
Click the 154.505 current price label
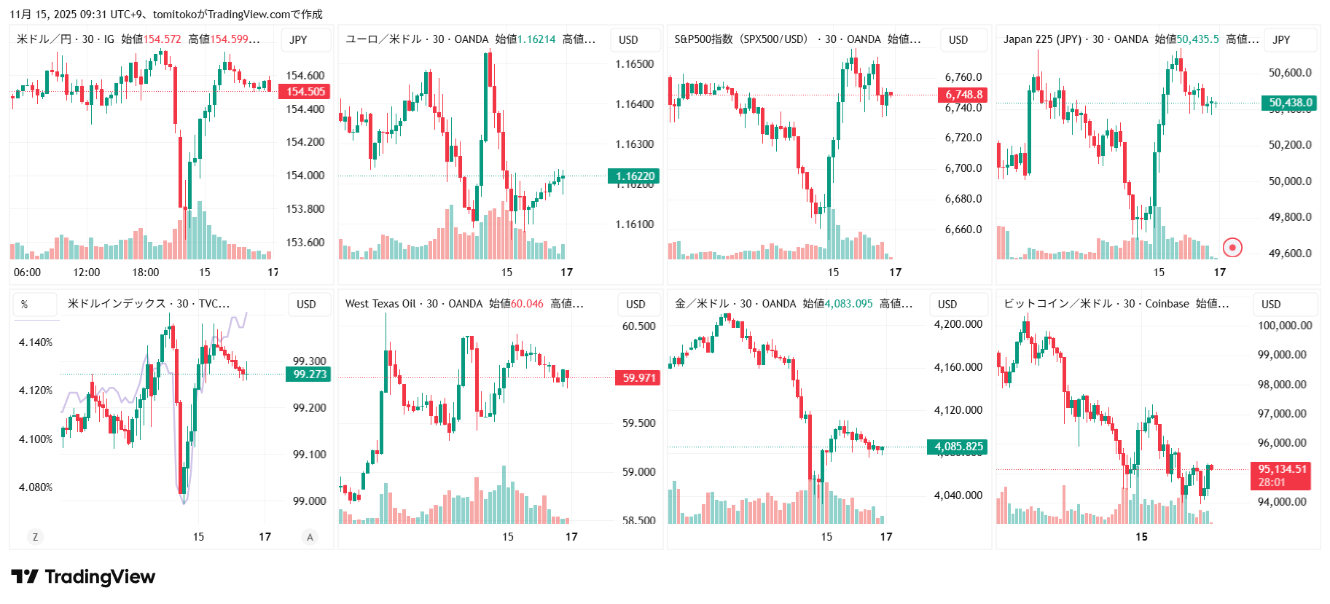pos(305,92)
